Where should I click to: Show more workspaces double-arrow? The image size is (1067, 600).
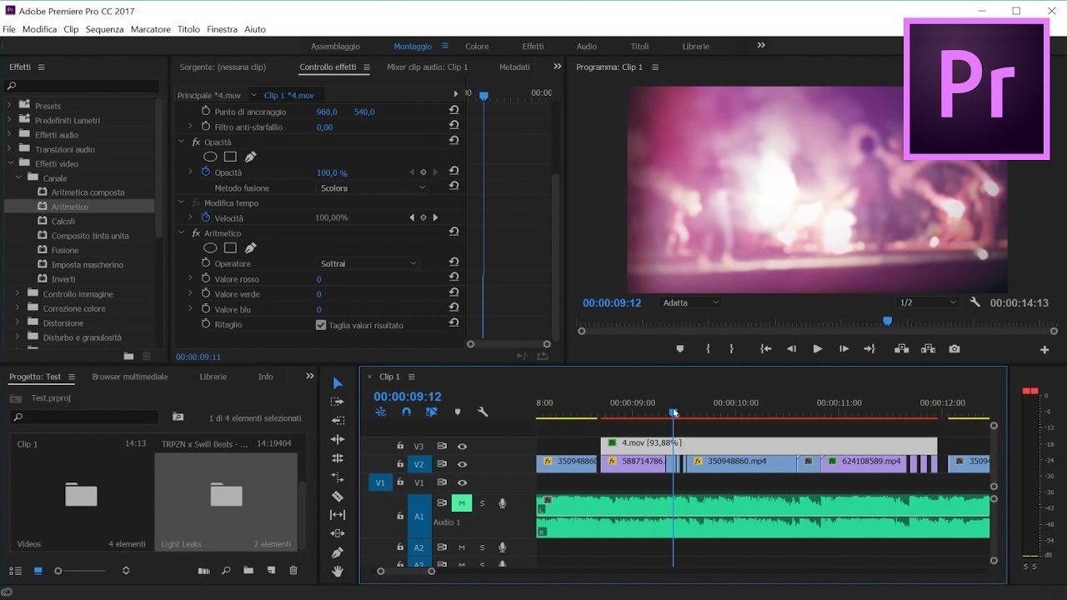760,46
